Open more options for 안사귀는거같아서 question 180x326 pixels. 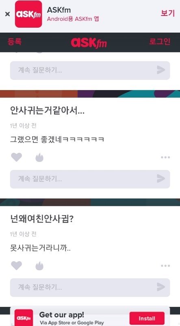(165, 157)
